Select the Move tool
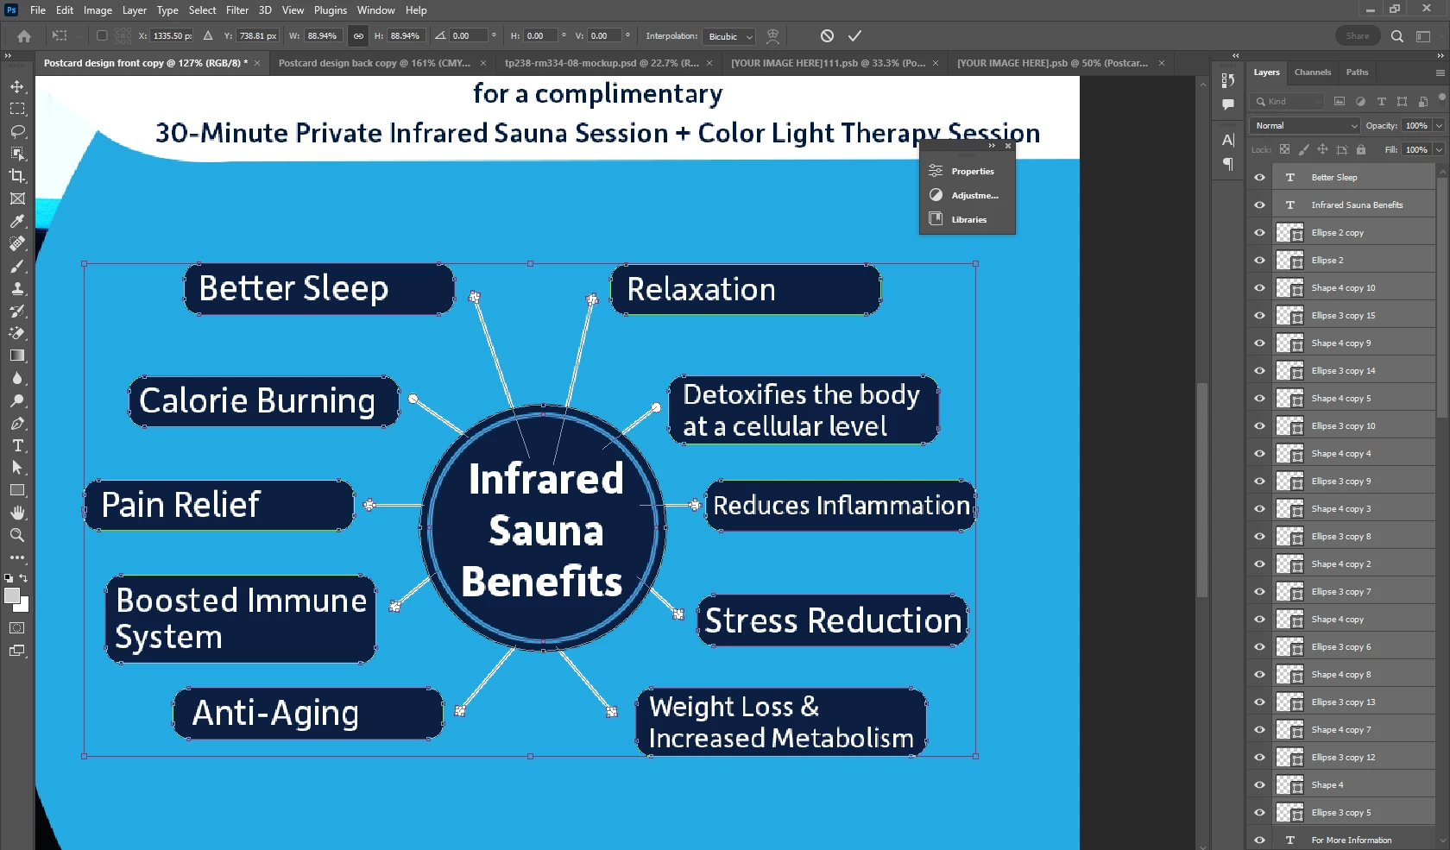 17,86
